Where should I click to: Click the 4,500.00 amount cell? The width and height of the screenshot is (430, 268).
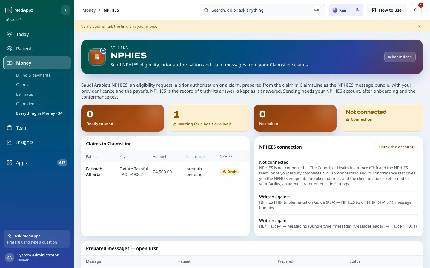pyautogui.click(x=162, y=172)
